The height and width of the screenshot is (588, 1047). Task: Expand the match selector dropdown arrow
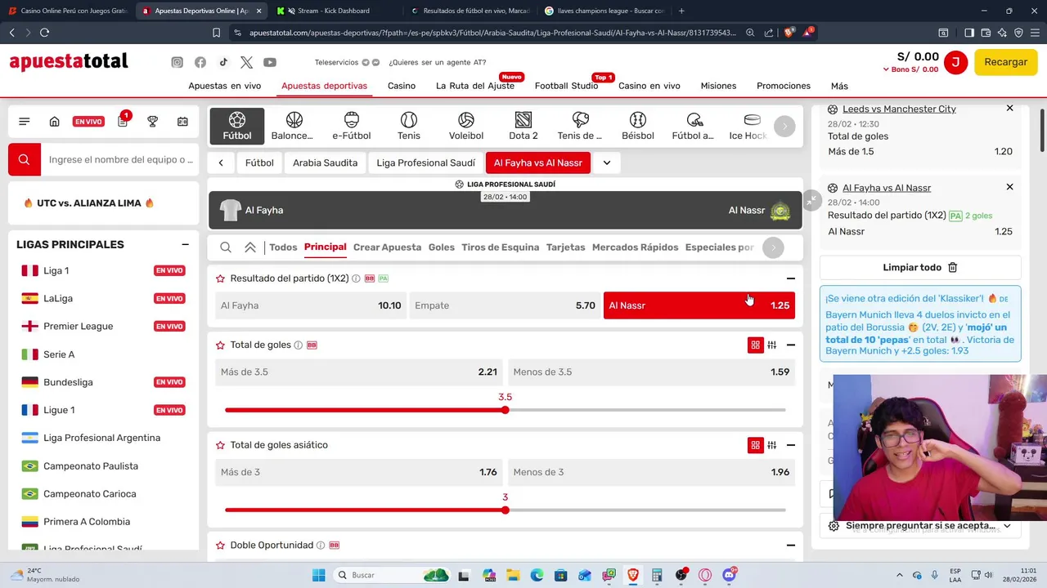point(607,163)
